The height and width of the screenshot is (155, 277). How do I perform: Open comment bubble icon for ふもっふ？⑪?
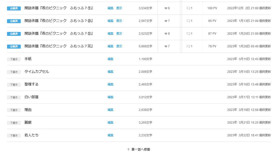point(188,34)
